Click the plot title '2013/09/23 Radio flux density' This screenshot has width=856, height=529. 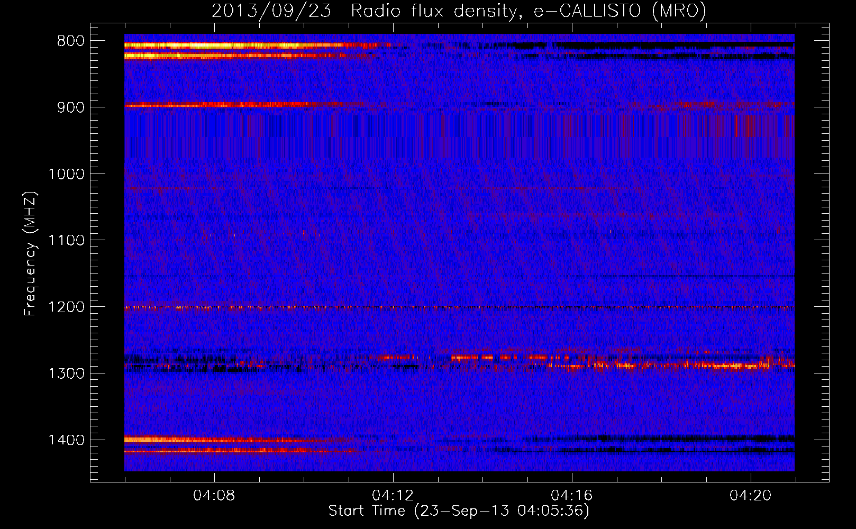point(365,11)
